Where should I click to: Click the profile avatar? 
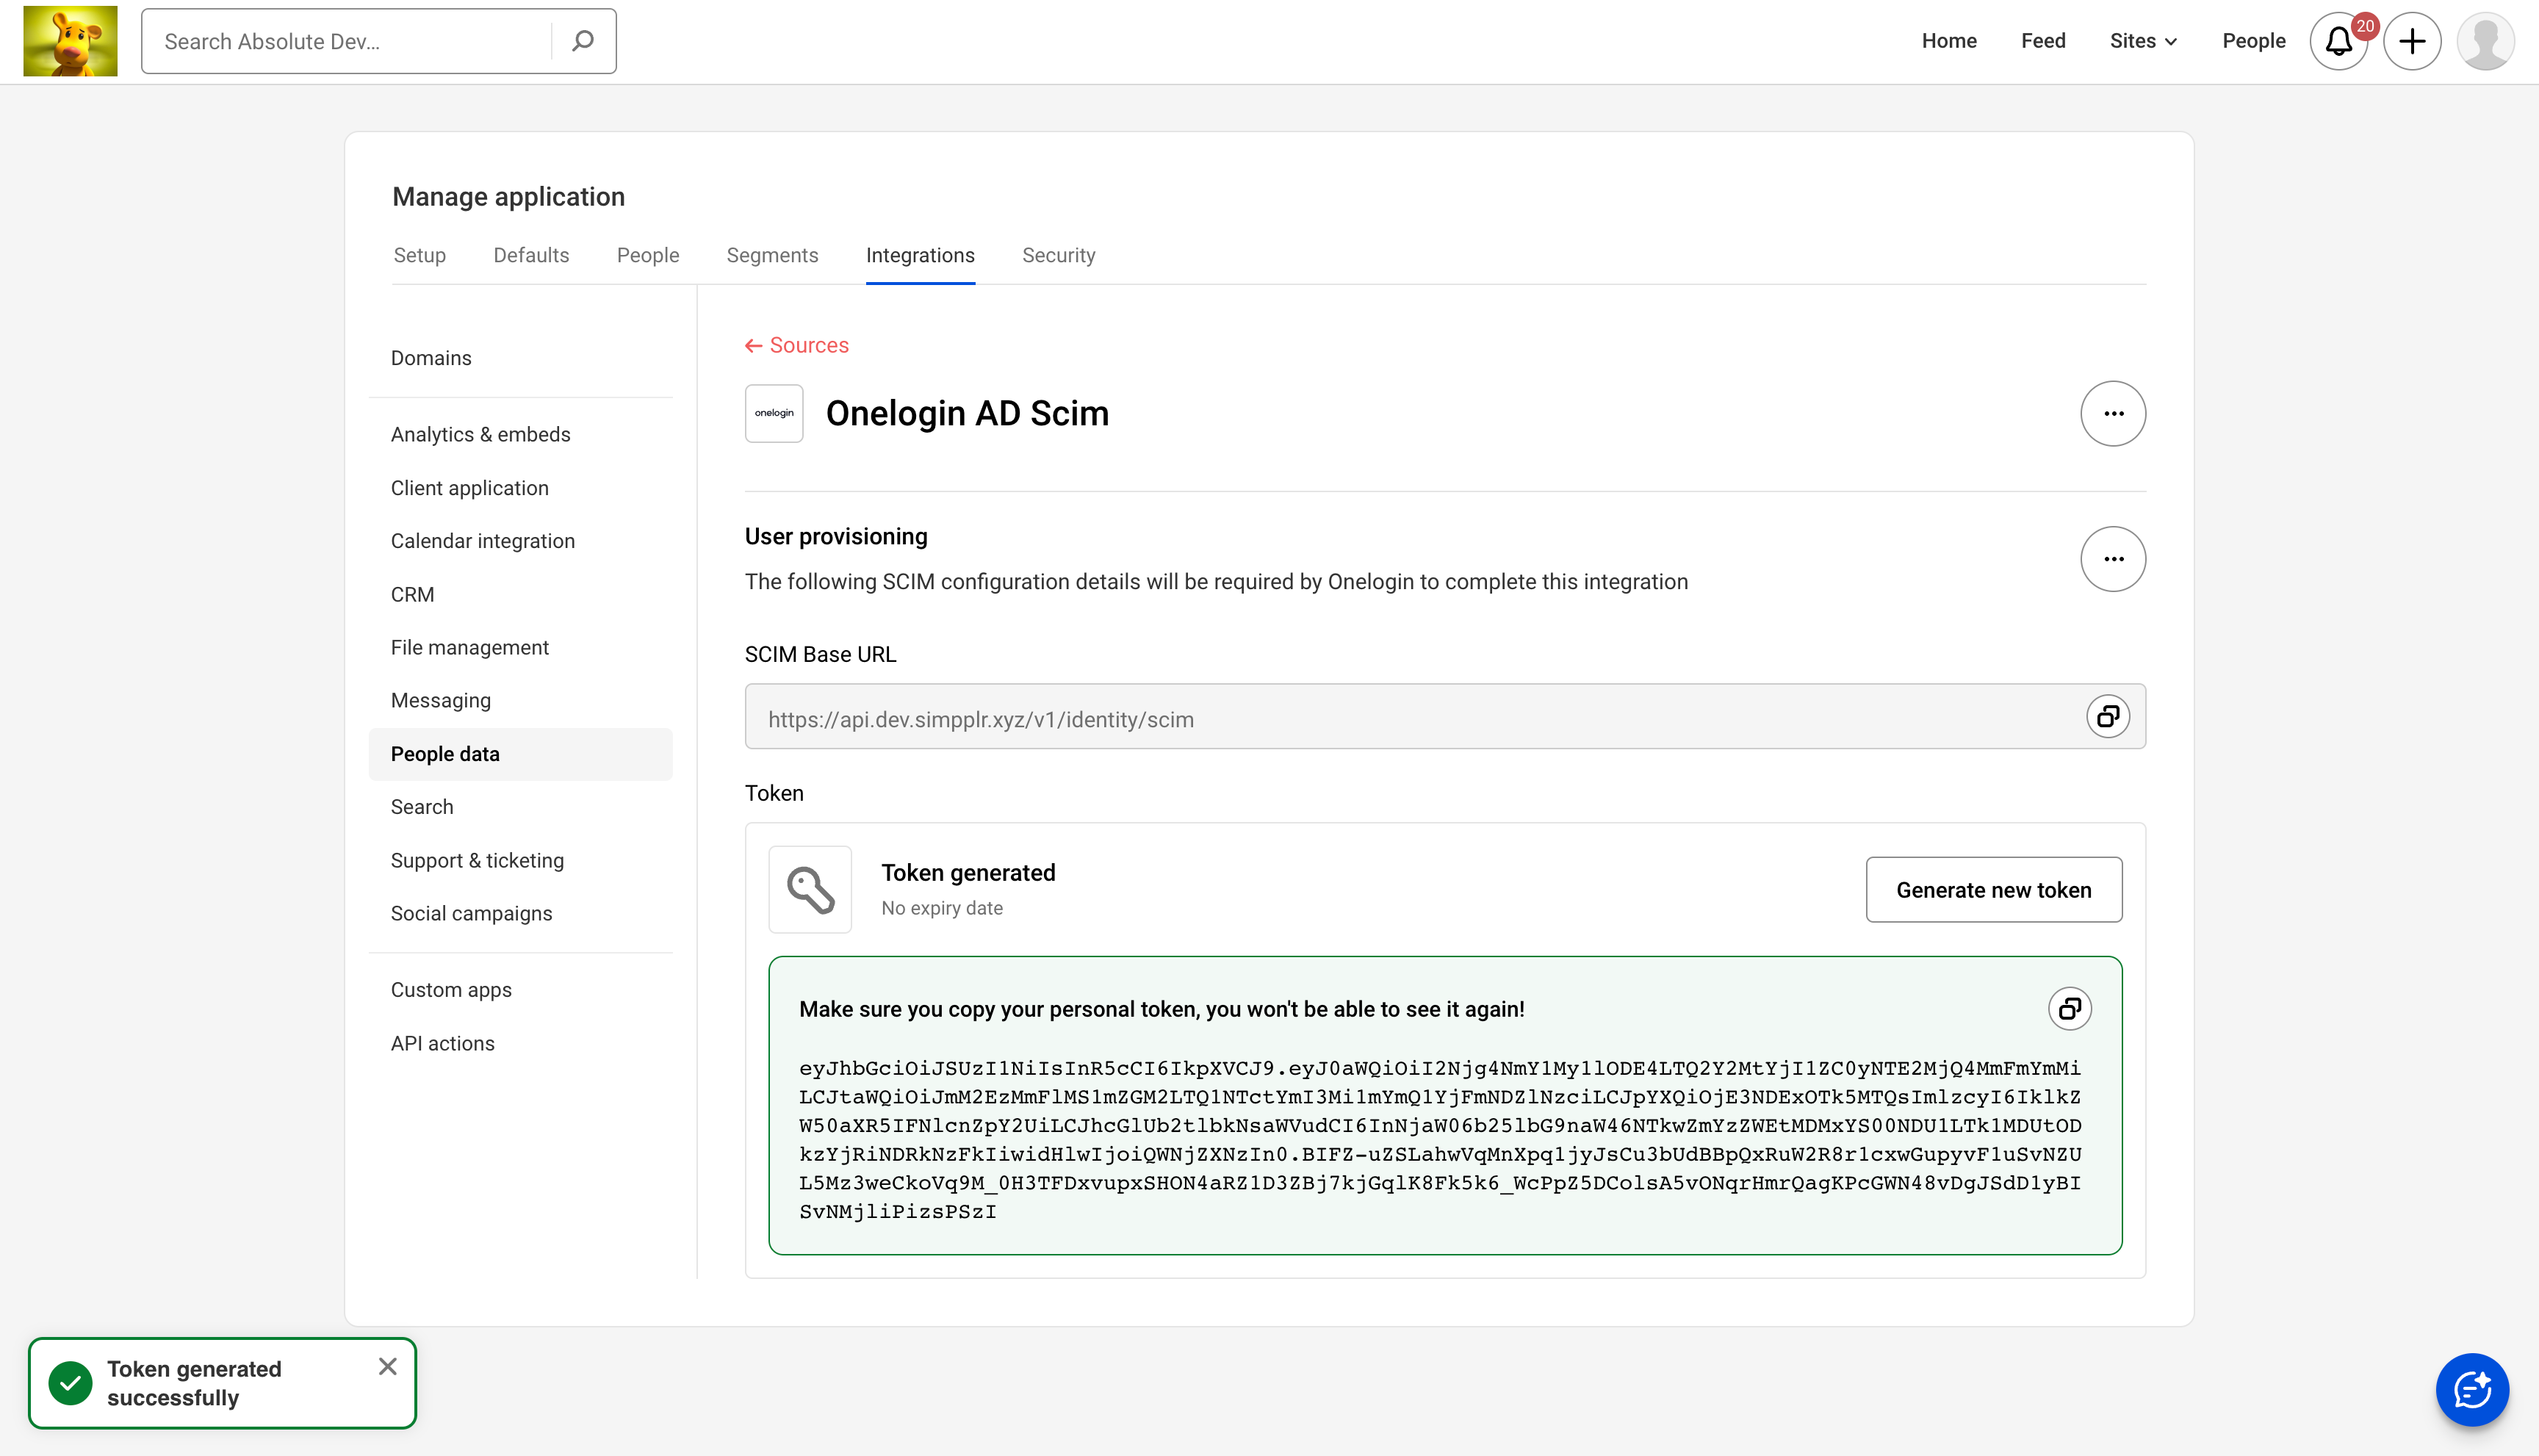click(x=2486, y=41)
